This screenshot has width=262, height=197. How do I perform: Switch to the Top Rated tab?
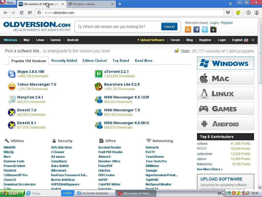[x=121, y=61]
